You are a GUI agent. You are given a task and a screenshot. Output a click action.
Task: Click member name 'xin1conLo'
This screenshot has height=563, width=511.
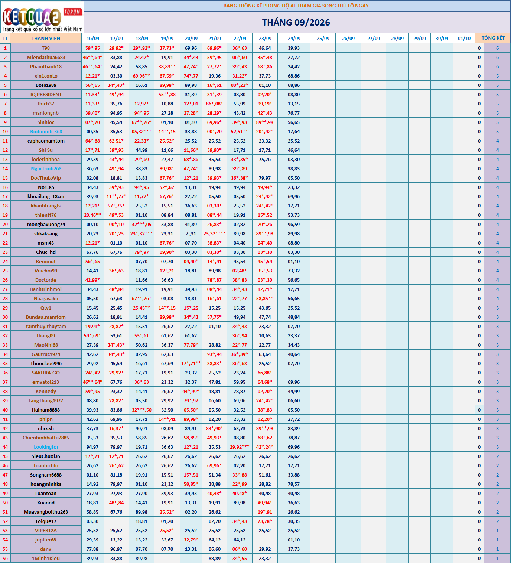click(x=46, y=76)
